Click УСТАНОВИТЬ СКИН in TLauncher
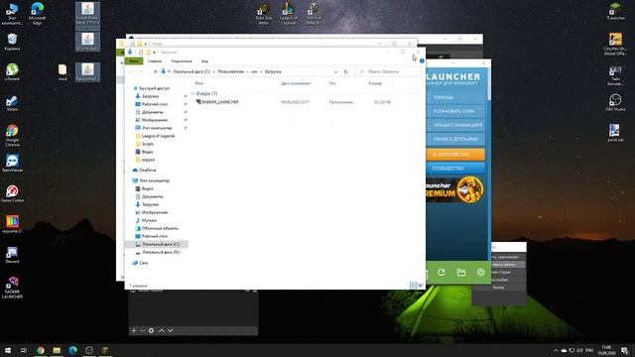The height and width of the screenshot is (357, 635). (455, 111)
